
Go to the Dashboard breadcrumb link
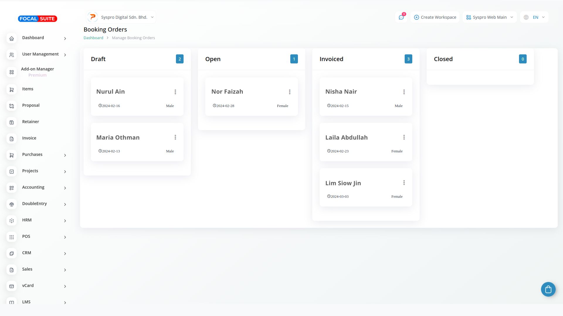pyautogui.click(x=93, y=38)
